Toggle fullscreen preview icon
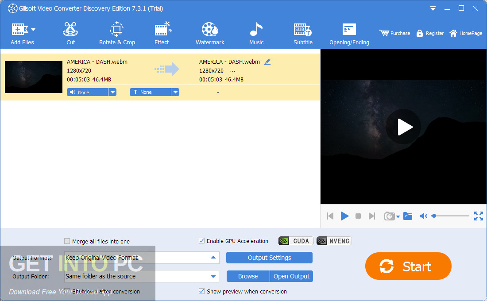The image size is (487, 301). [x=479, y=216]
